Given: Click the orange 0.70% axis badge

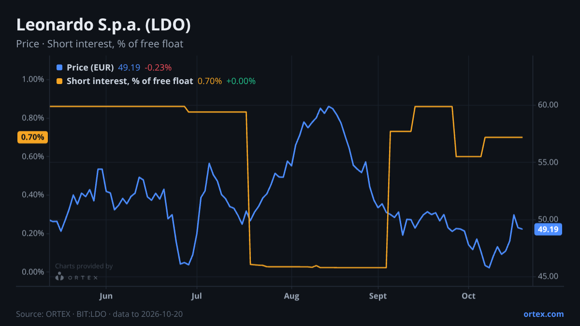Looking at the screenshot, I should coord(33,137).
